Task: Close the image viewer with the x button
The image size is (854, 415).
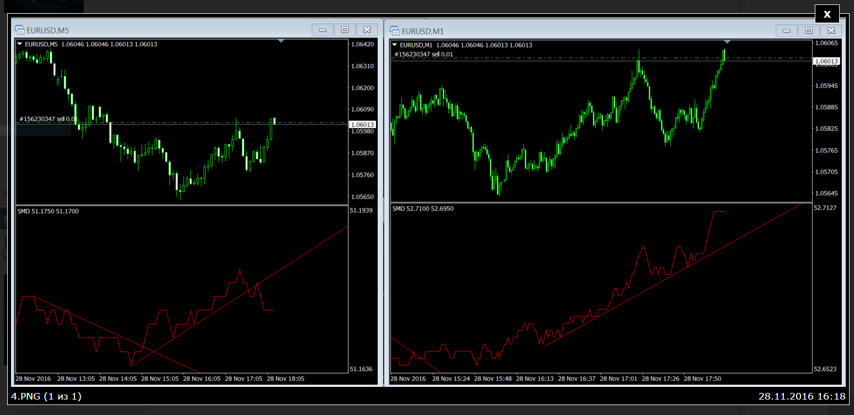Action: 827,14
